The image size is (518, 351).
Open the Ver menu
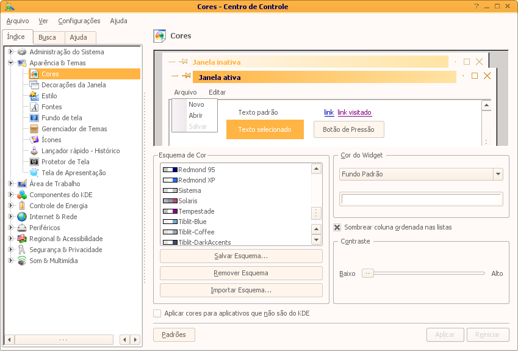[x=43, y=21]
